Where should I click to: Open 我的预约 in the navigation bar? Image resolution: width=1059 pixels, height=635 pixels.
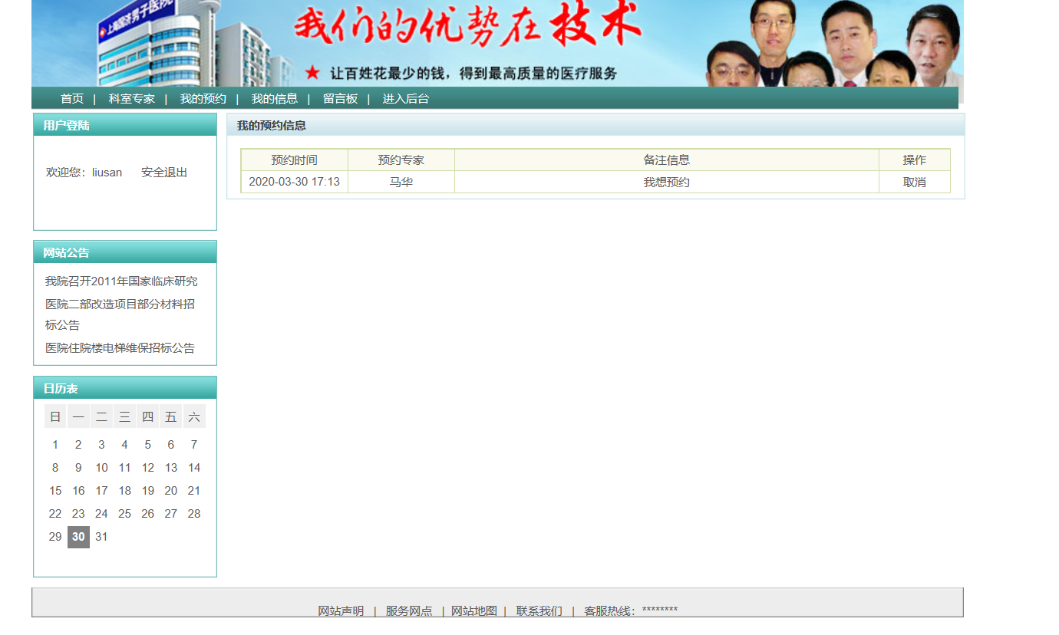pos(203,99)
